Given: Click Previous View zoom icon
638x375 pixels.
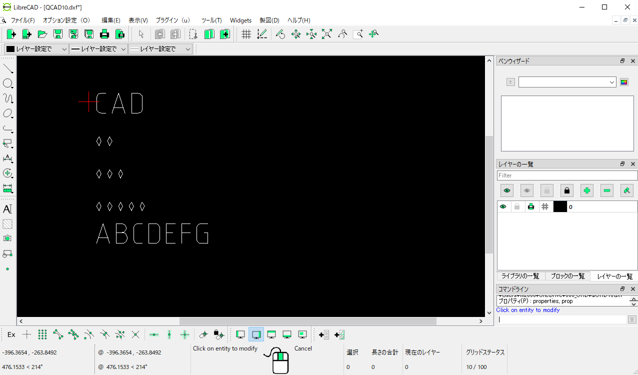Looking at the screenshot, I should [x=342, y=34].
